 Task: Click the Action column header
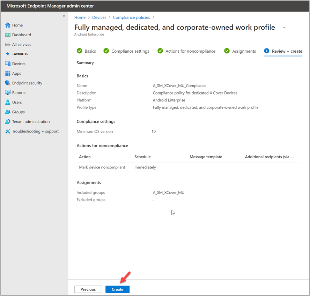85,157
